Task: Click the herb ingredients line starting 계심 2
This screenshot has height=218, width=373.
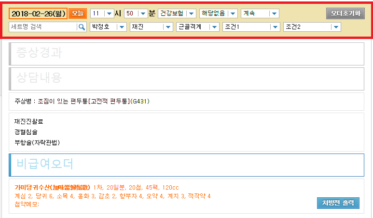Action: click(x=112, y=196)
